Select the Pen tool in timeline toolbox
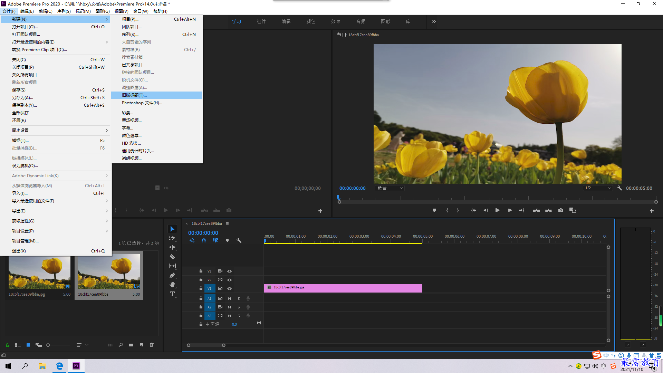Image resolution: width=663 pixels, height=373 pixels. pyautogui.click(x=172, y=275)
